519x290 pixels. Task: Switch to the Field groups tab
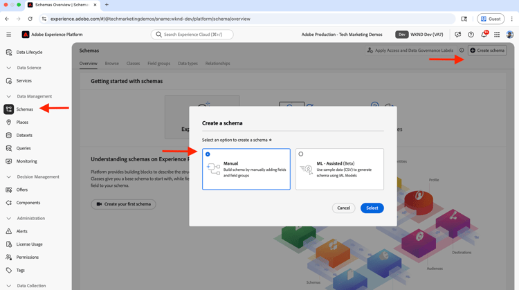tap(159, 64)
